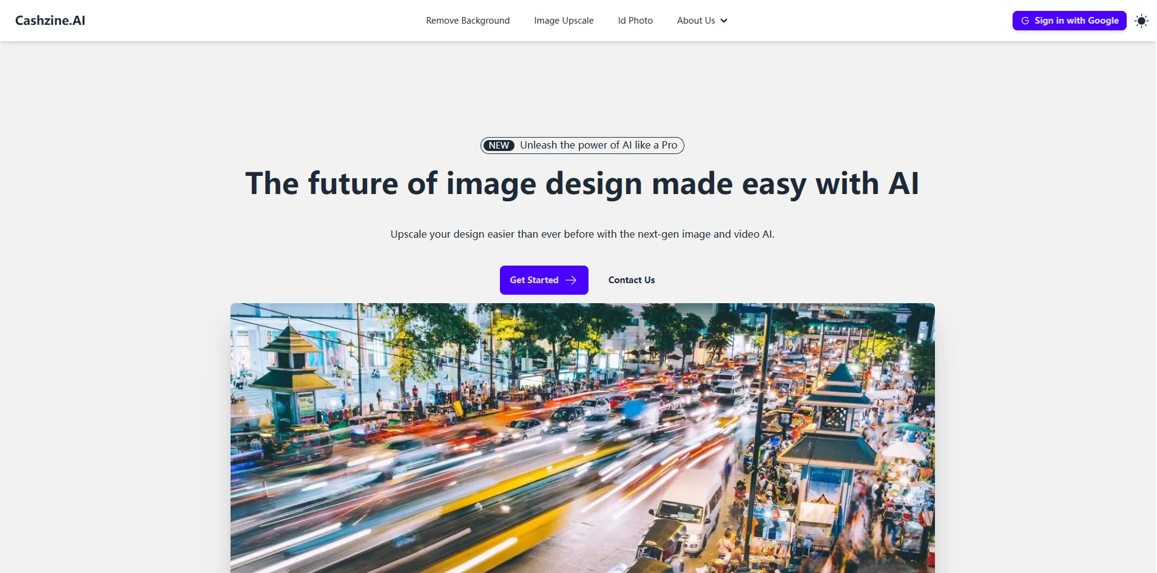Select Image Upscale in the navigation
The width and height of the screenshot is (1157, 573).
pyautogui.click(x=563, y=20)
